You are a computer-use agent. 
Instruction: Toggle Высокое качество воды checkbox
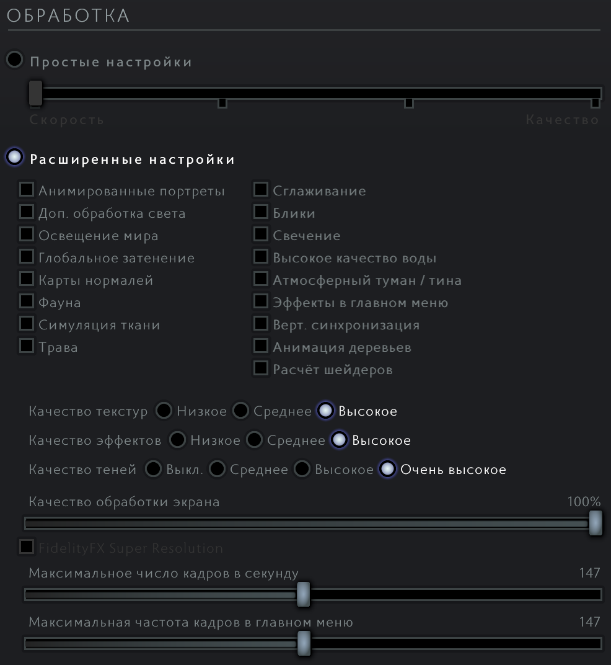pyautogui.click(x=261, y=257)
